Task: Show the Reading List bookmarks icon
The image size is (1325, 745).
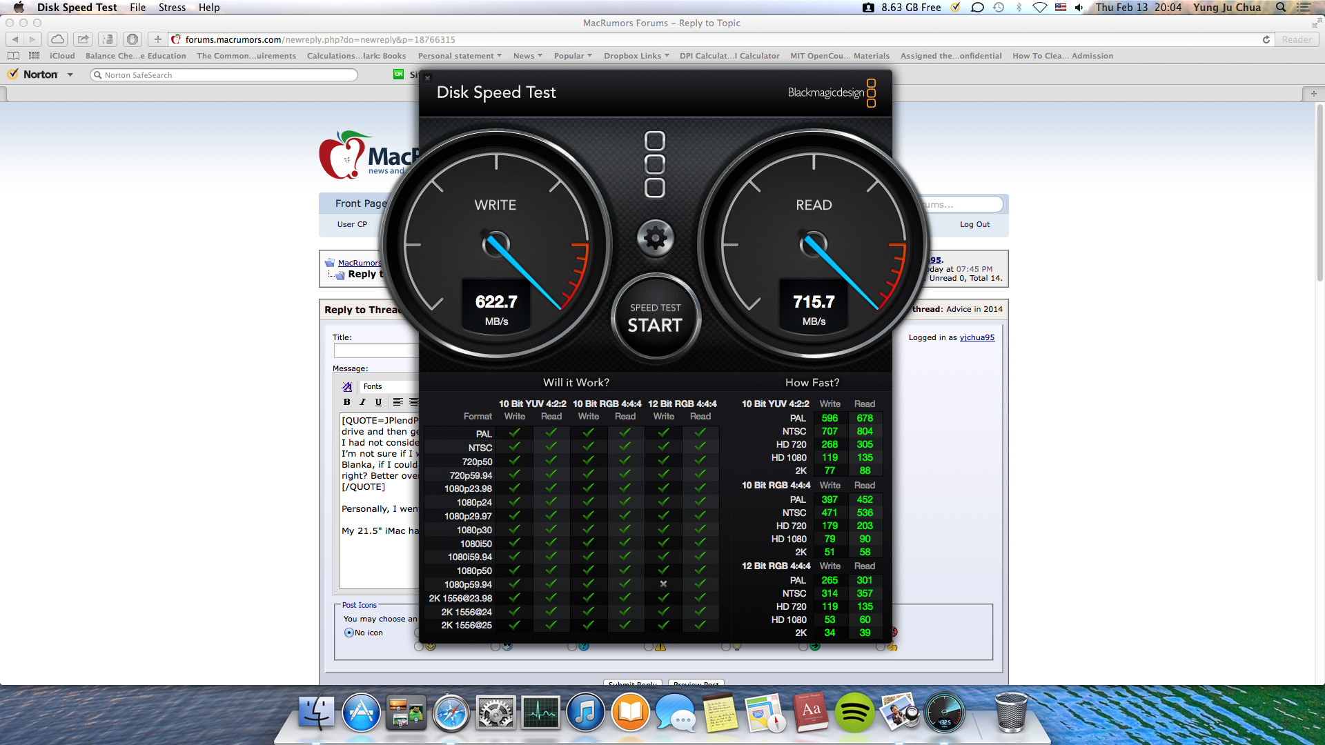Action: pyautogui.click(x=13, y=56)
